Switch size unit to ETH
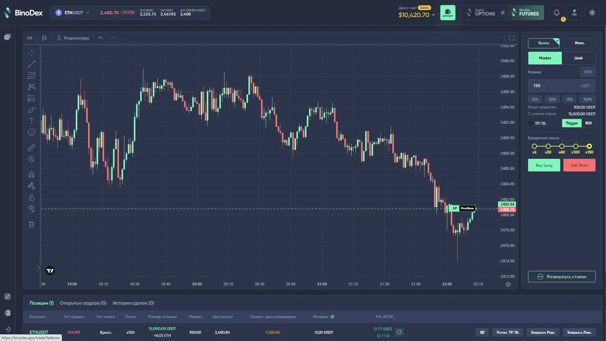Image resolution: width=606 pixels, height=341 pixels. (588, 72)
